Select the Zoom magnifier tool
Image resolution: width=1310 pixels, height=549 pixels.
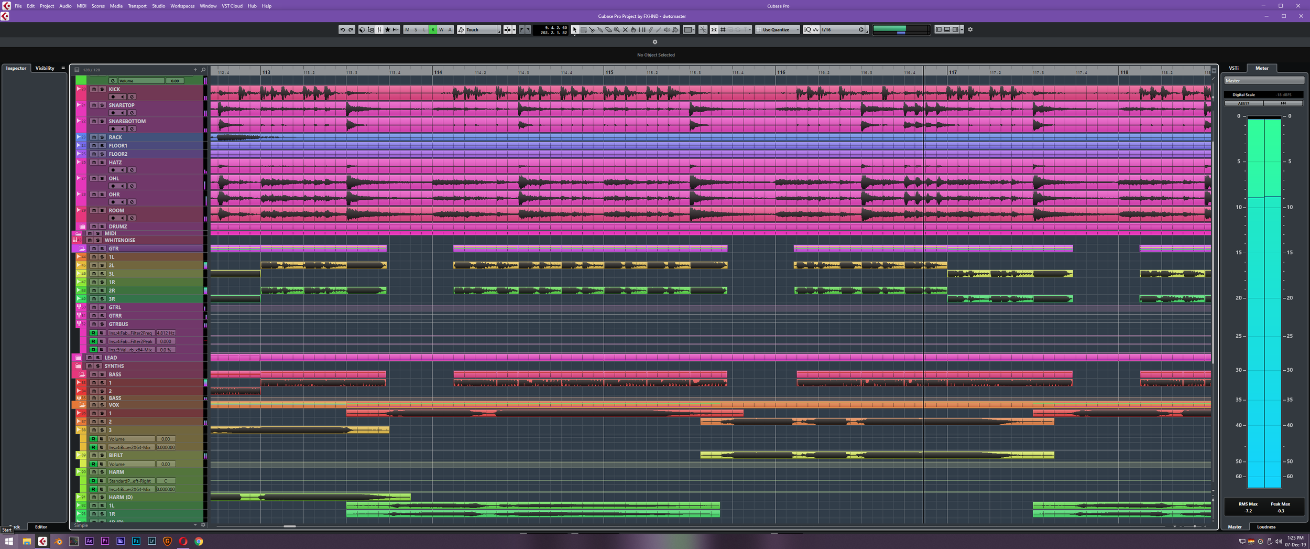617,29
